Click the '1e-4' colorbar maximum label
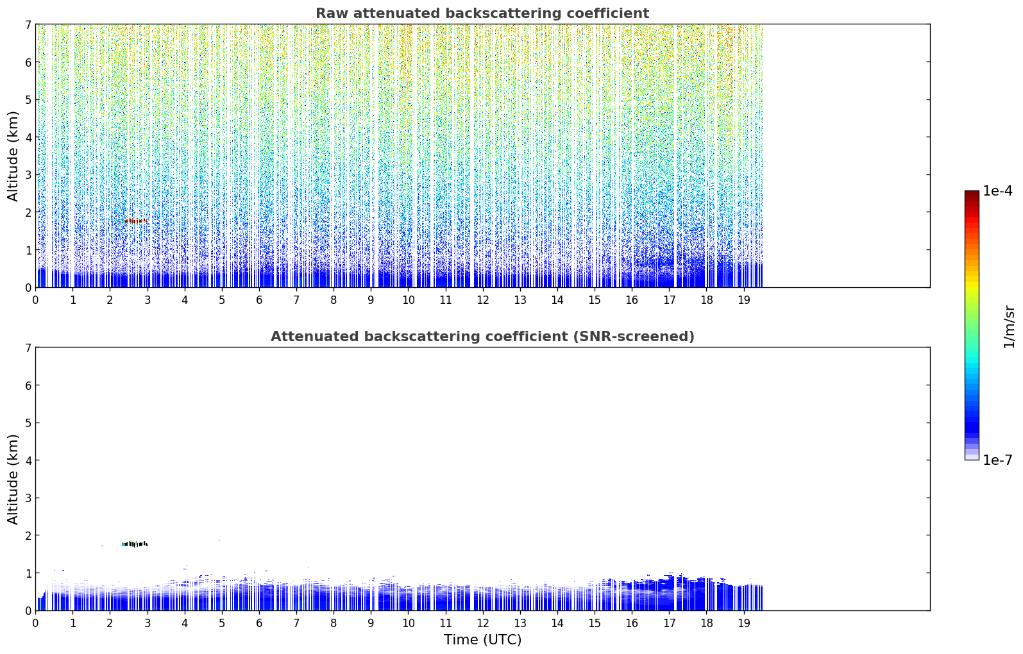 [x=997, y=191]
